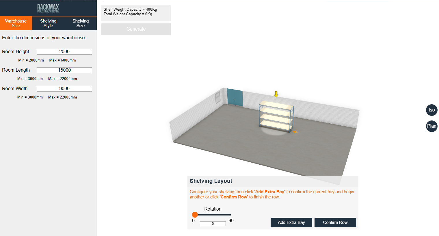Switch to plan view using Plan icon
This screenshot has width=439, height=236.
point(431,126)
